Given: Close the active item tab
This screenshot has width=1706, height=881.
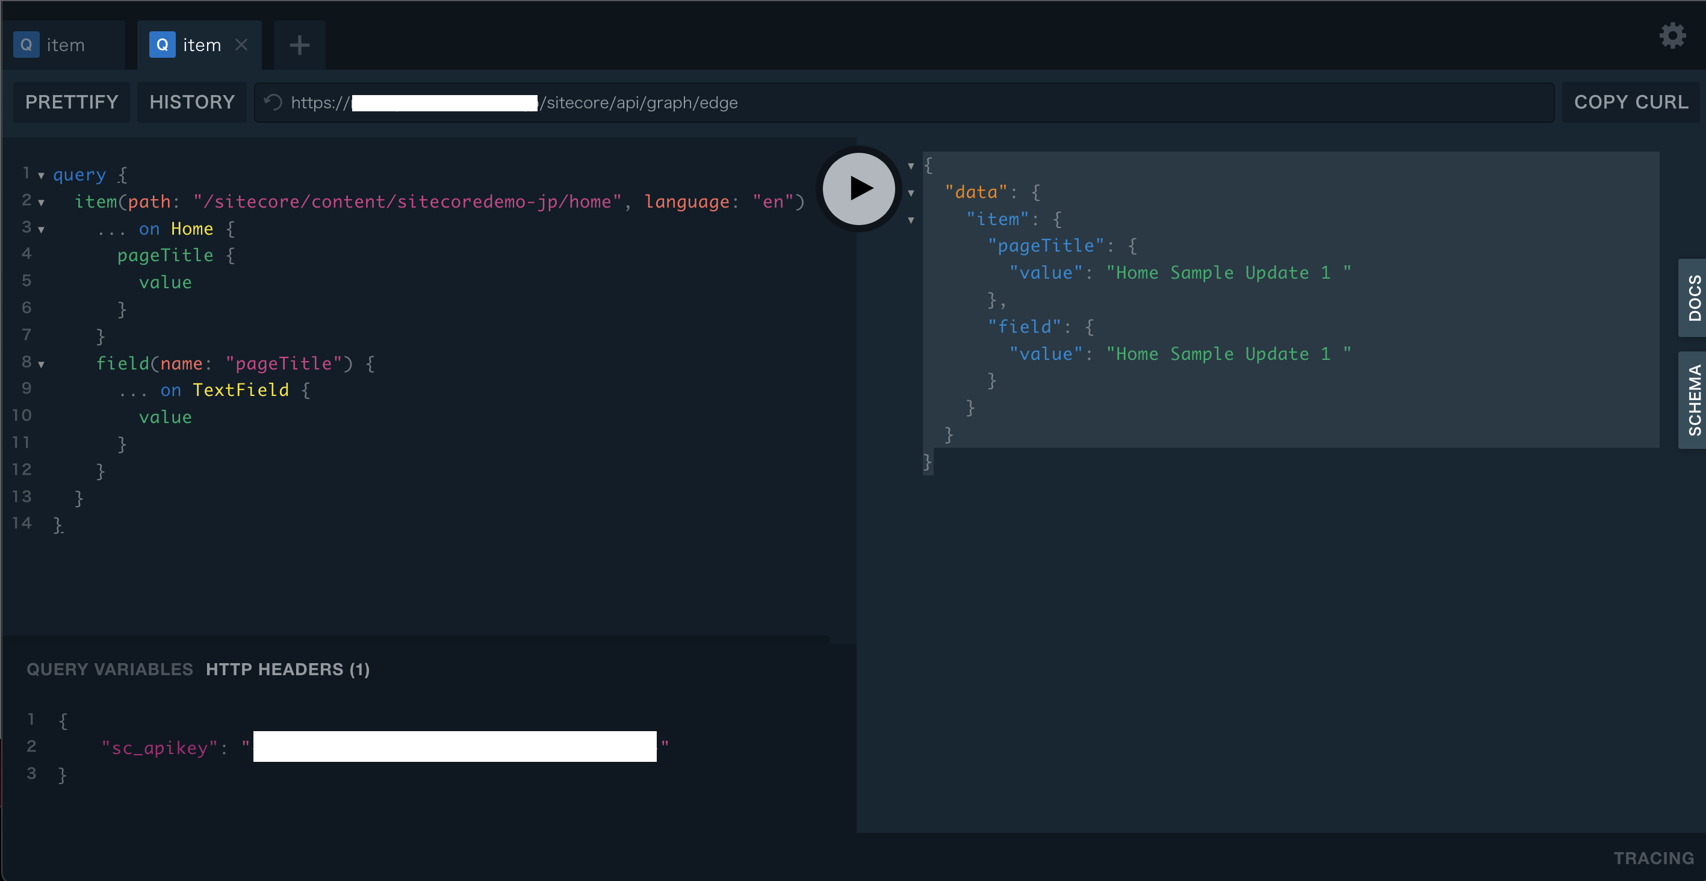Looking at the screenshot, I should pos(241,45).
